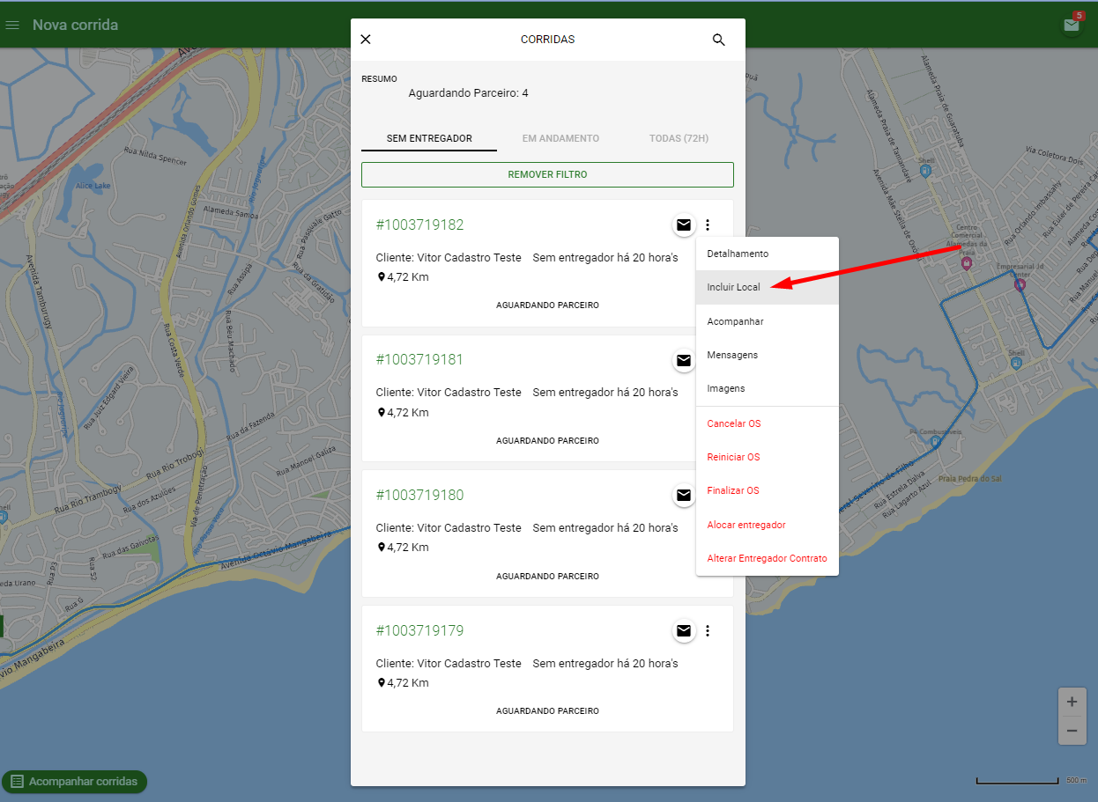The image size is (1098, 802).
Task: Close the Corridas panel with the X
Action: [x=366, y=40]
